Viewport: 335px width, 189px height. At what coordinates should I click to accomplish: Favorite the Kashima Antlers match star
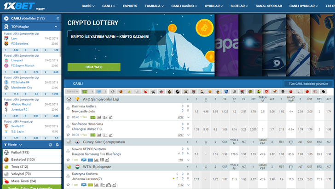(68, 117)
